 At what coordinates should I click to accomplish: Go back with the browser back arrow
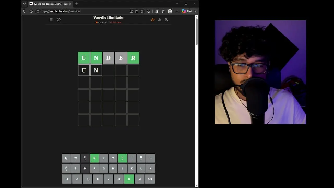[x=24, y=11]
